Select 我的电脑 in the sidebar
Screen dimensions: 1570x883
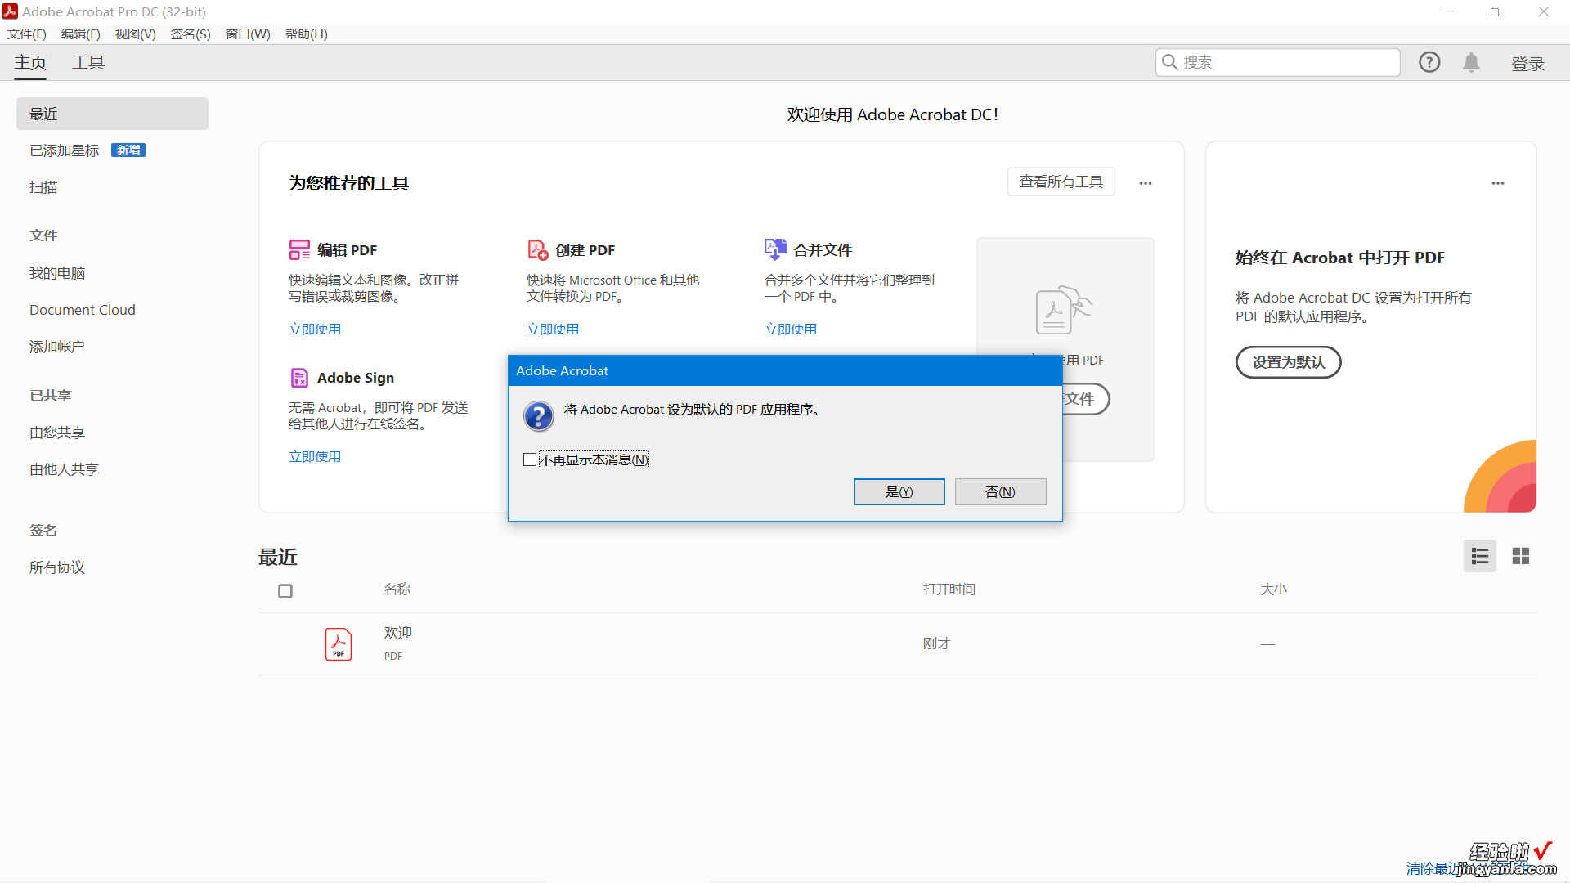coord(57,273)
